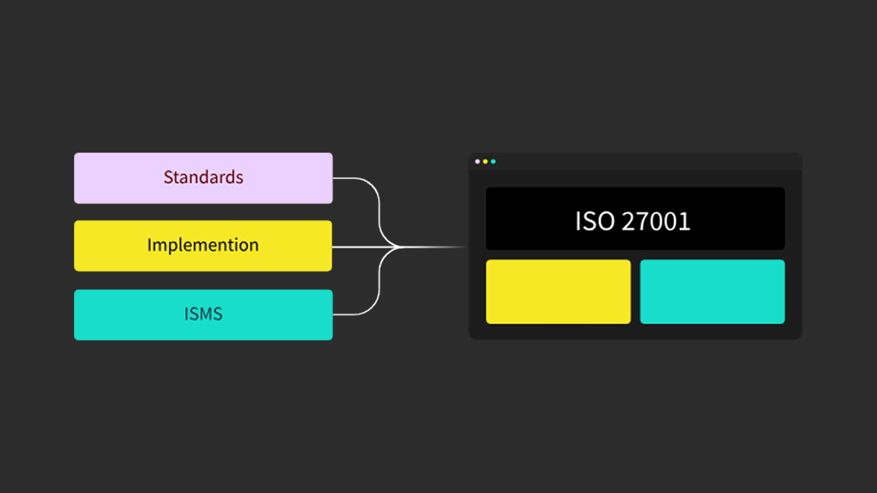Click the yellow card under ISO 27001
This screenshot has height=493, width=877.
coord(558,292)
